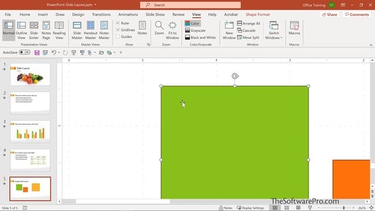Switch to Normal presentation view
Screen dimensions: 375x211
pos(9,30)
